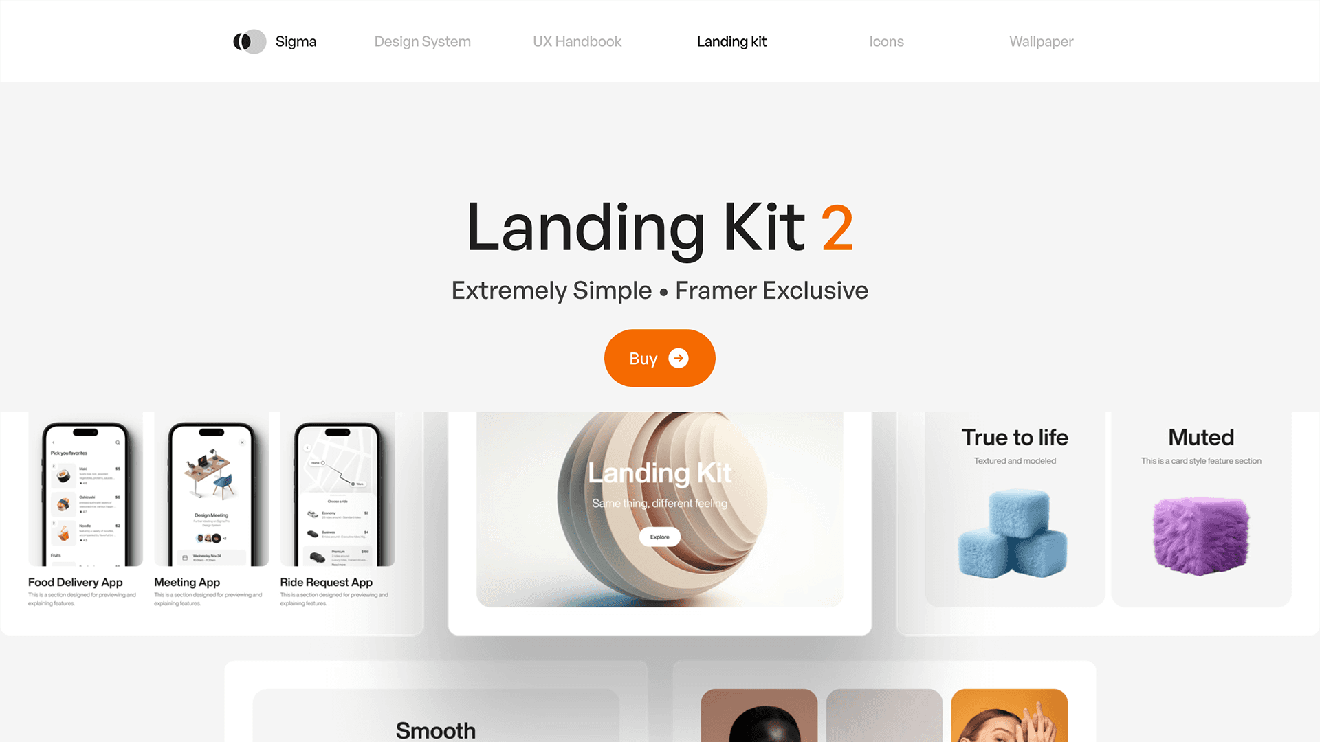Open the Wallpaper section
The image size is (1320, 742).
pyautogui.click(x=1041, y=41)
